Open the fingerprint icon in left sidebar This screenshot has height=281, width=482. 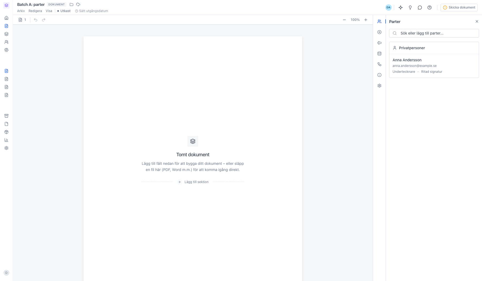(x=6, y=50)
